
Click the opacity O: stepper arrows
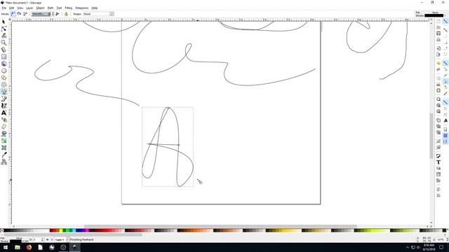tap(42, 239)
